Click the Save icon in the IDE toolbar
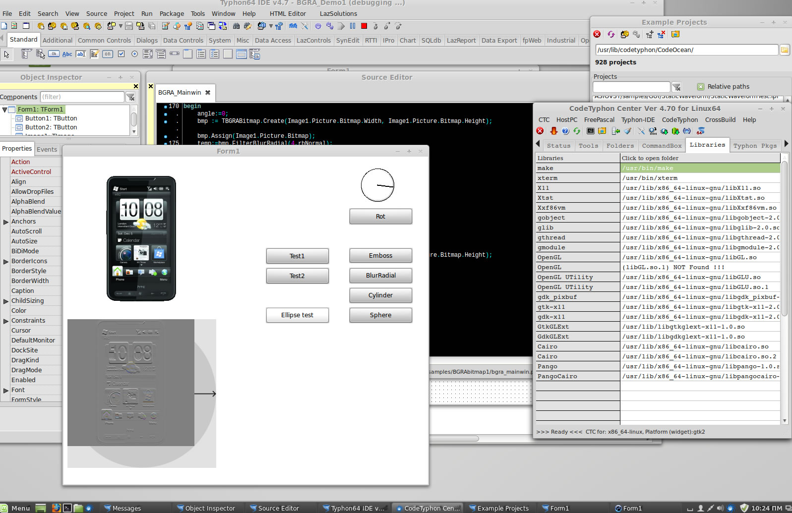This screenshot has width=792, height=513. point(129,26)
